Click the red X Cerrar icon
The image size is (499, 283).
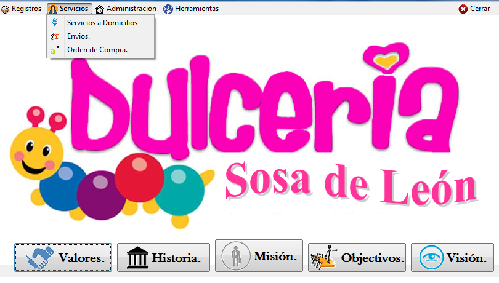click(x=463, y=9)
